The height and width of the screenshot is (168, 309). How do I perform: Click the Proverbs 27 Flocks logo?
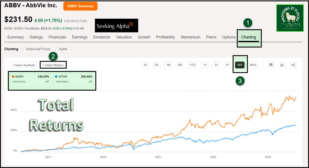tap(290, 18)
